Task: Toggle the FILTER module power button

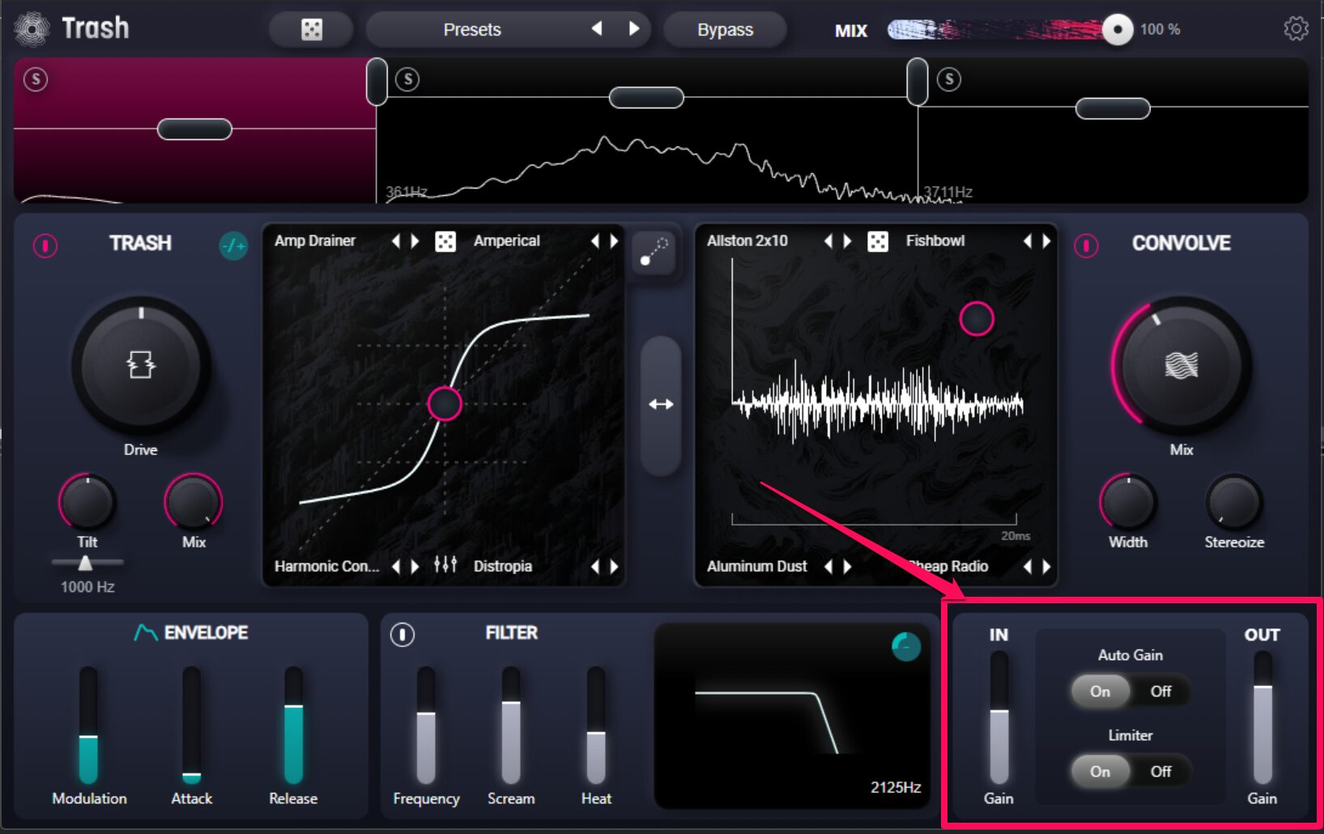Action: pos(402,634)
